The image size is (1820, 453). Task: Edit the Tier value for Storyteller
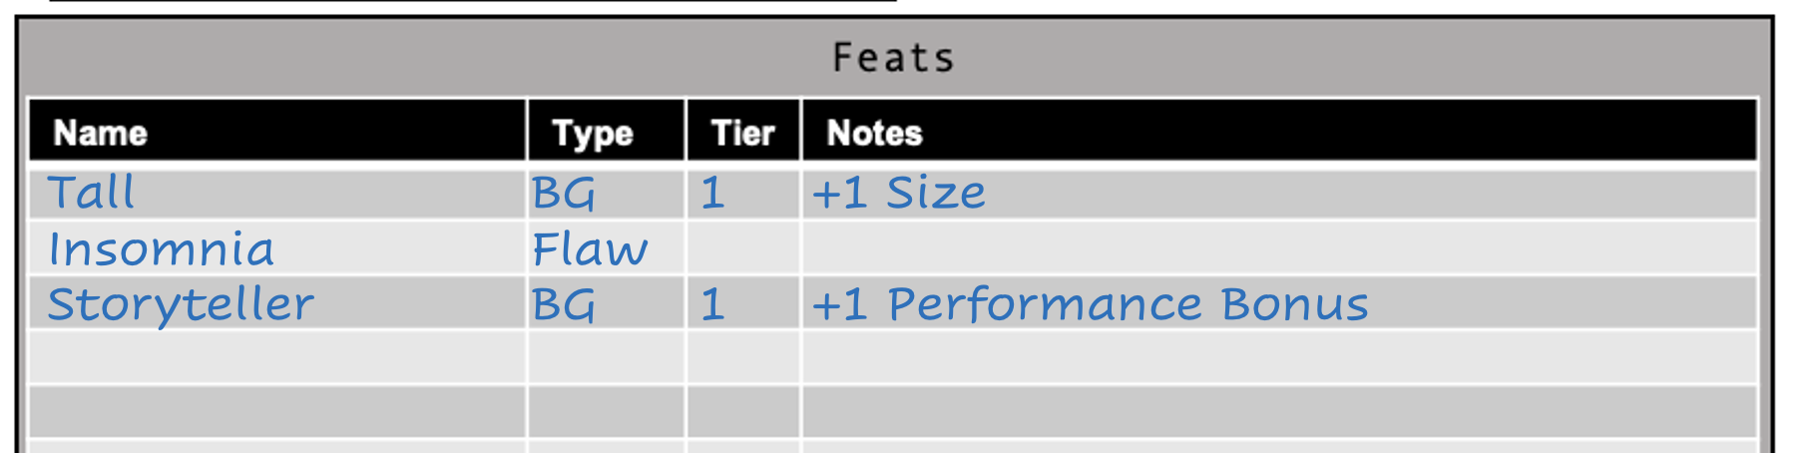(743, 303)
